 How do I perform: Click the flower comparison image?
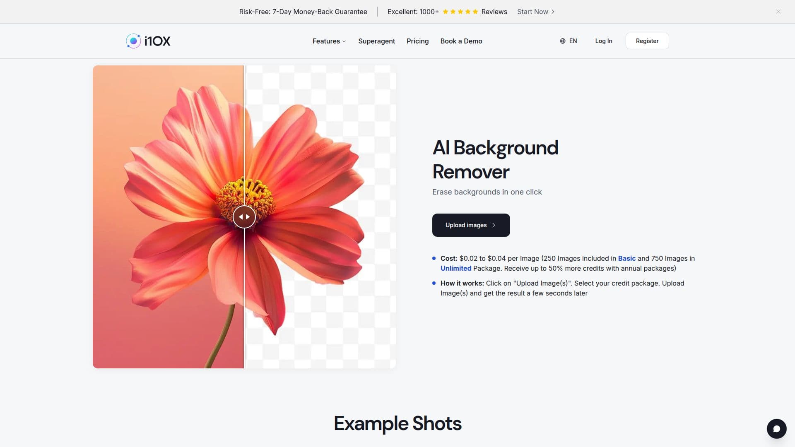pyautogui.click(x=244, y=217)
